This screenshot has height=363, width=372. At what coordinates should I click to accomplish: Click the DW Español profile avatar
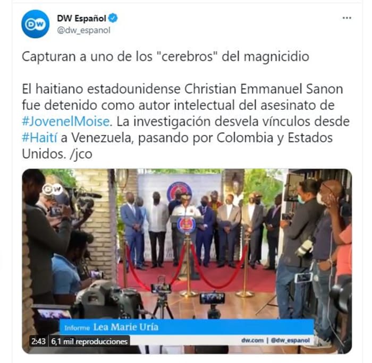[36, 24]
